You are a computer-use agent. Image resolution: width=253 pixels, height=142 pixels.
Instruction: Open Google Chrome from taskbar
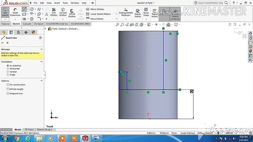pyautogui.click(x=17, y=138)
